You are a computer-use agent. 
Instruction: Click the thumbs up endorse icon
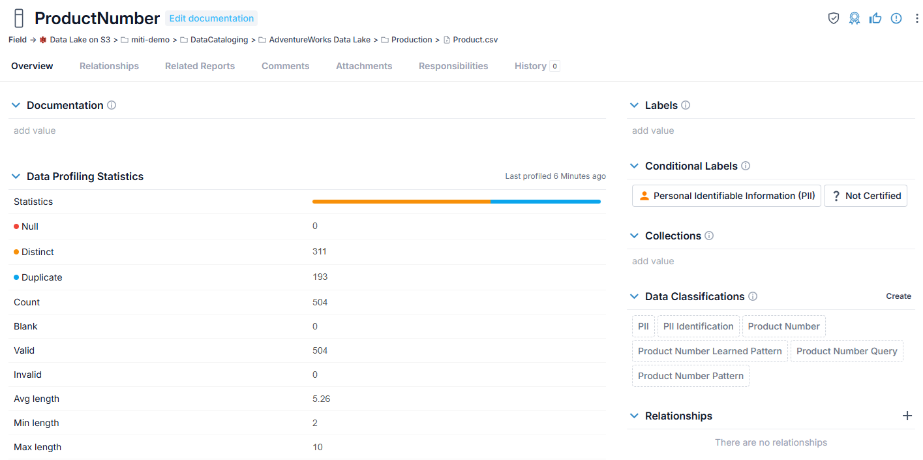point(875,18)
